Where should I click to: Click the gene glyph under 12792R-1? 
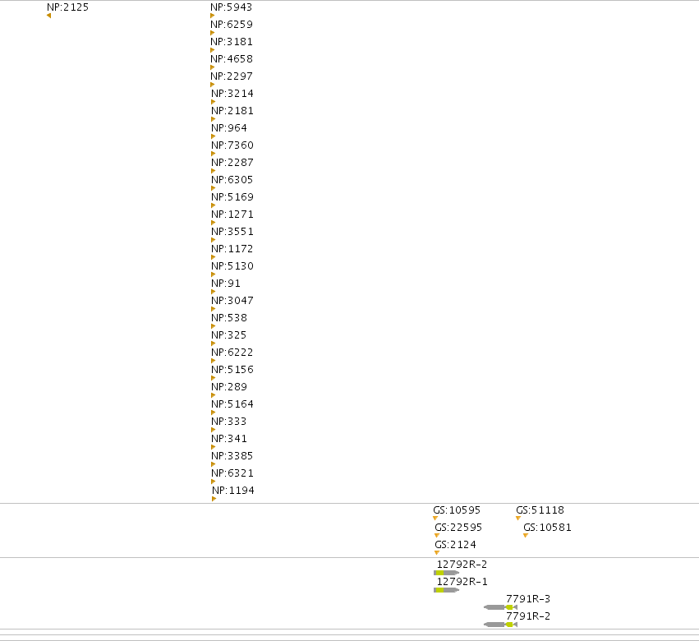coord(446,590)
